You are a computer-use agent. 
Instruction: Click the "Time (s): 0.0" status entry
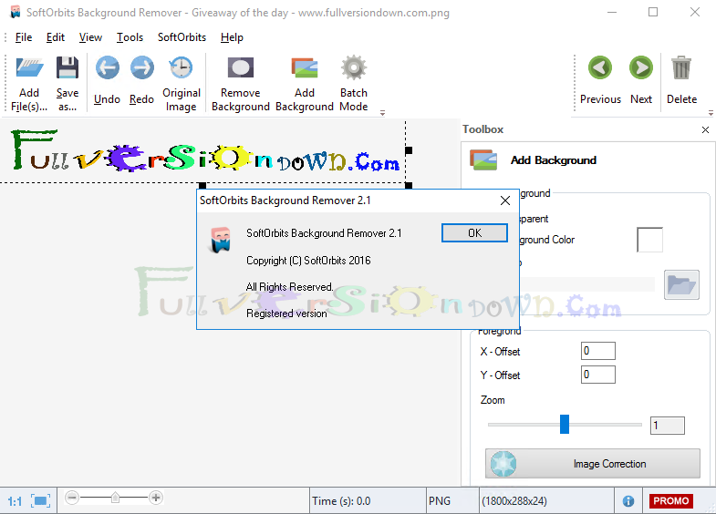click(341, 501)
